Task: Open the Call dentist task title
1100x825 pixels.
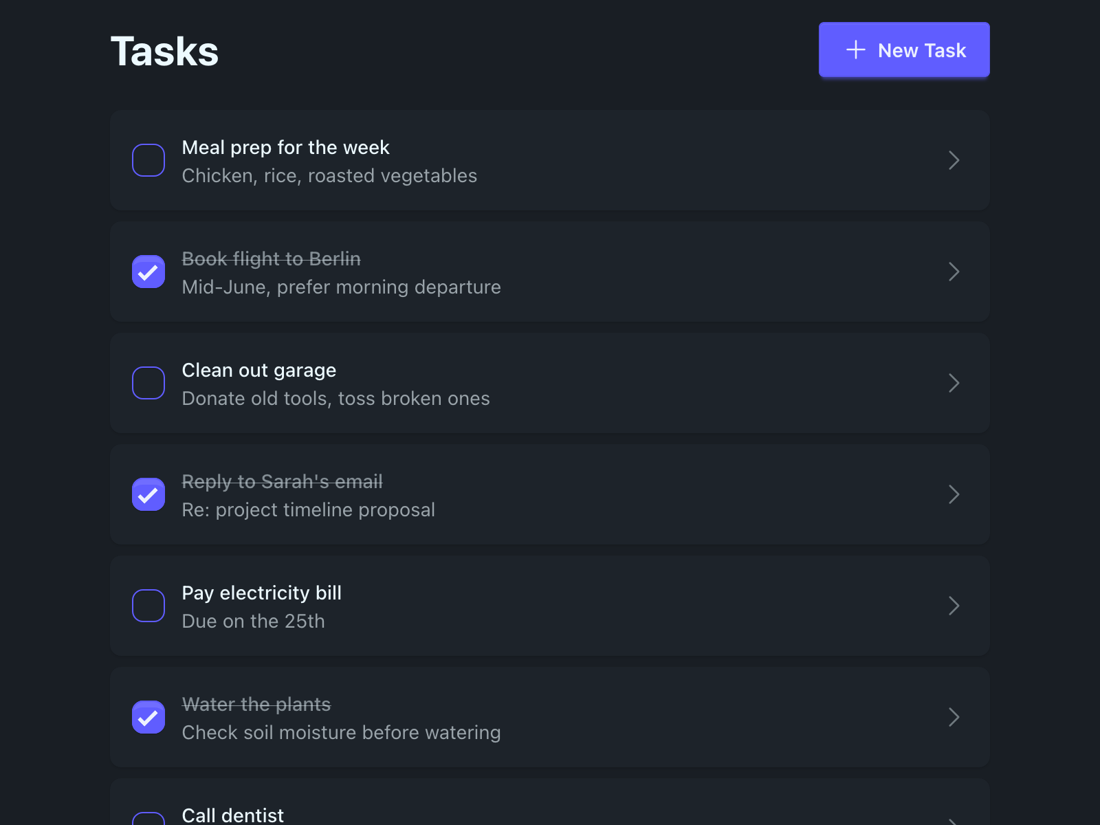Action: click(232, 815)
